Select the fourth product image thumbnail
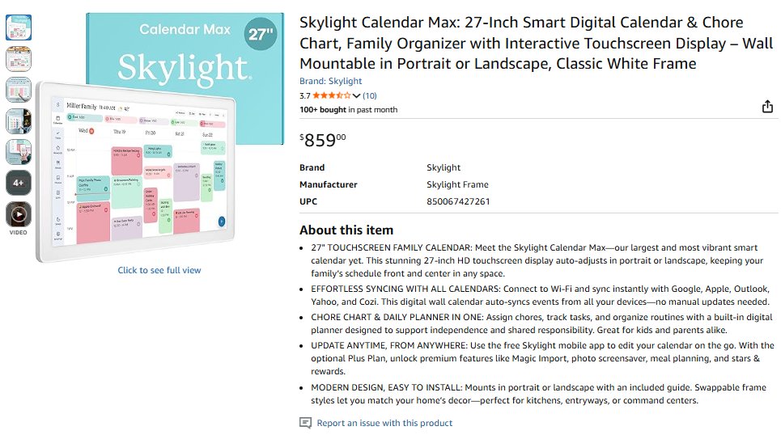The width and height of the screenshot is (781, 439). [19, 120]
